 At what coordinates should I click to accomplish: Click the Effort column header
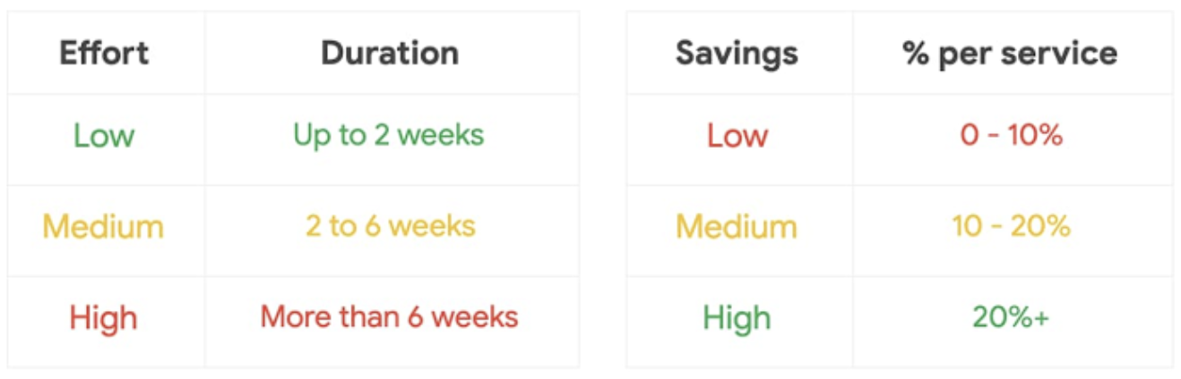(x=104, y=54)
